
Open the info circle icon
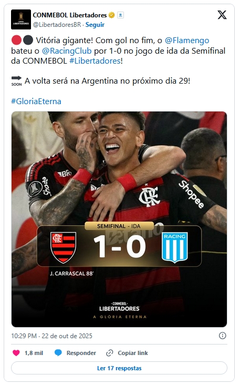click(x=222, y=336)
